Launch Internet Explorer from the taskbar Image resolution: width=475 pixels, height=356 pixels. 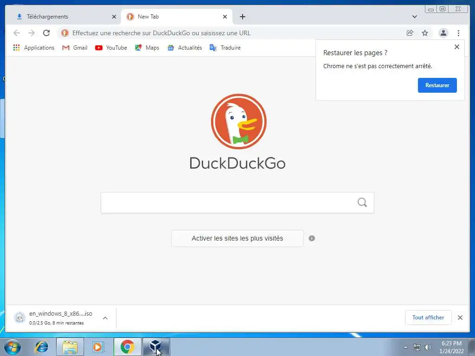point(41,347)
